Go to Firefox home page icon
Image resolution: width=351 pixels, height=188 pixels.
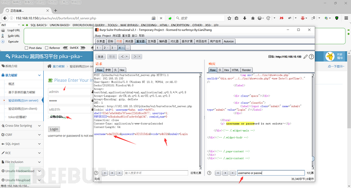(253, 18)
